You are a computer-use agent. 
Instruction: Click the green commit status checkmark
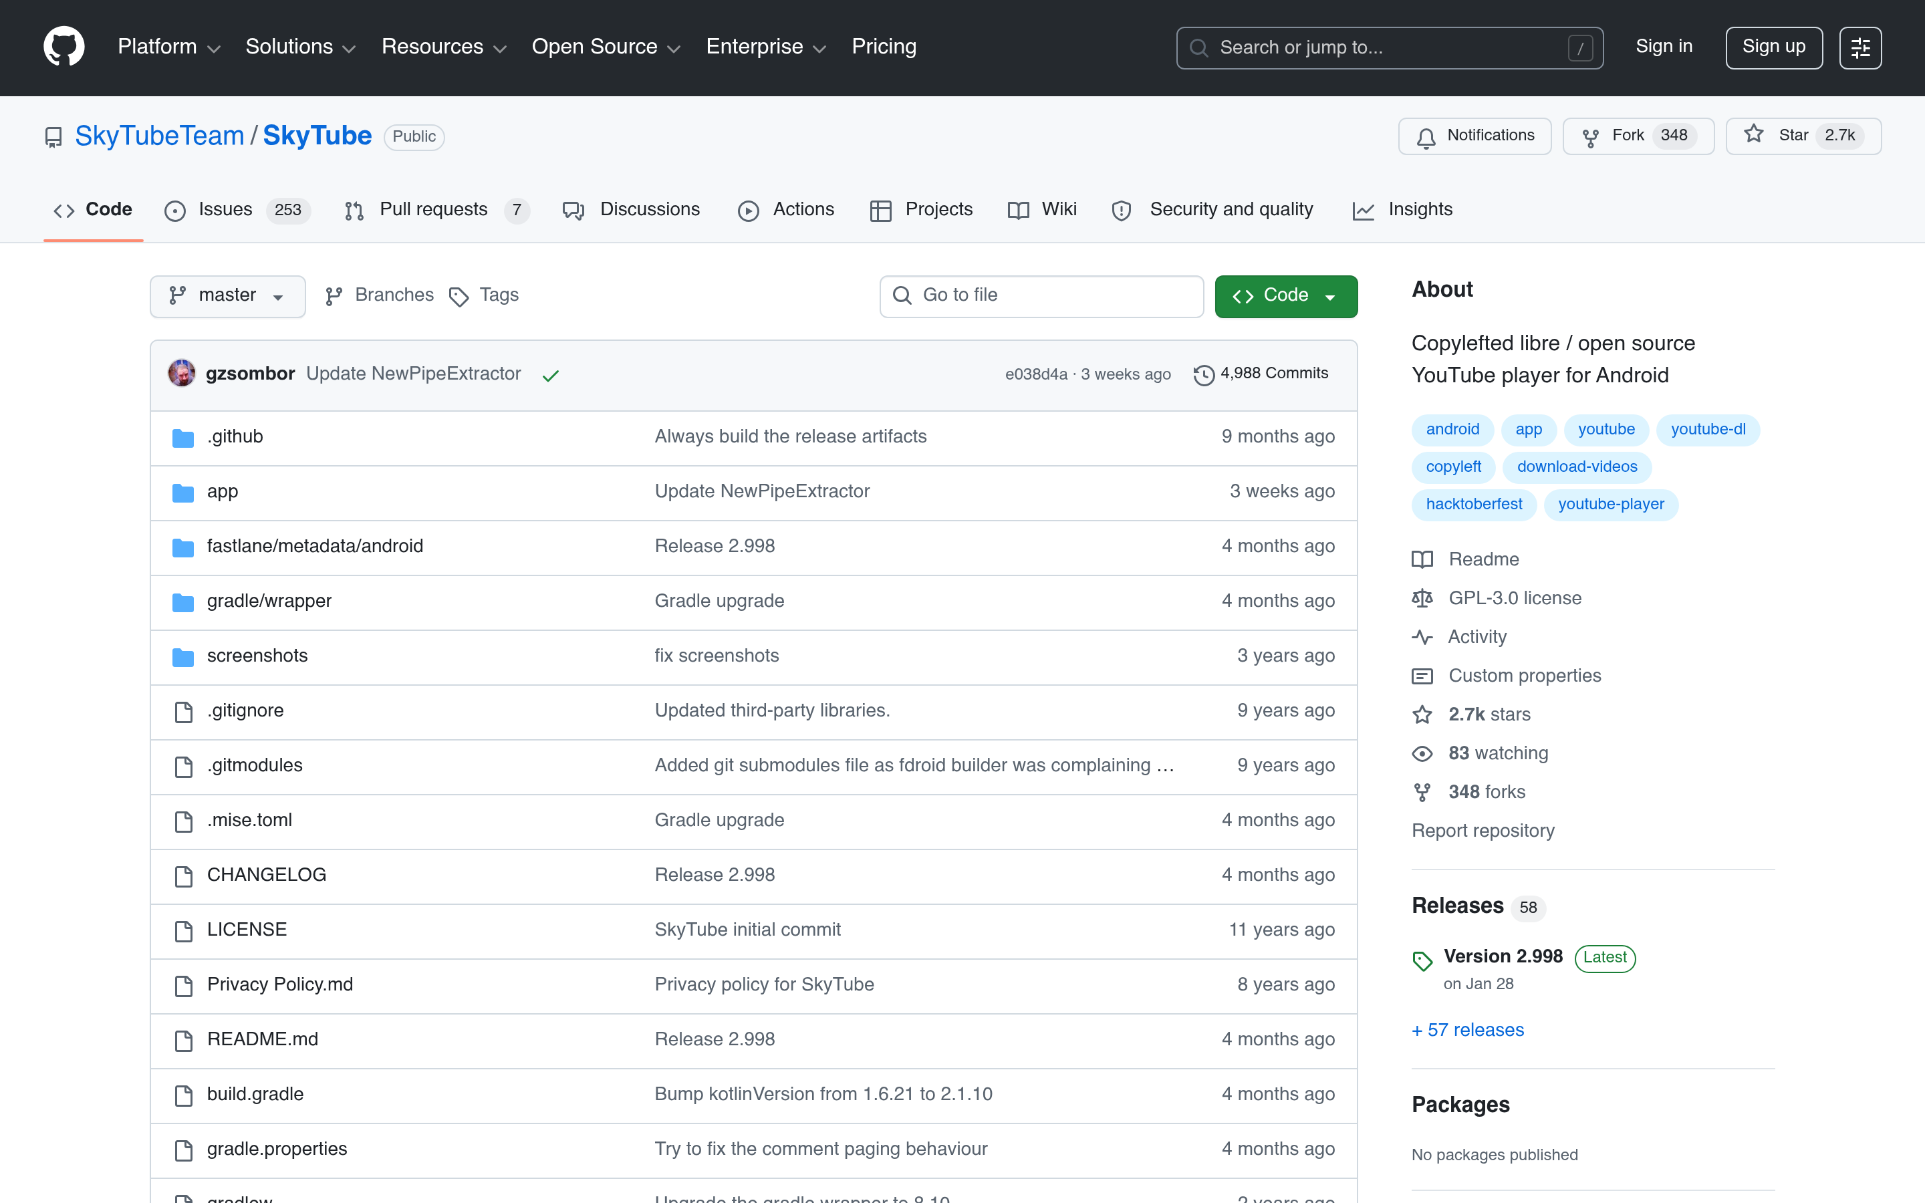551,376
